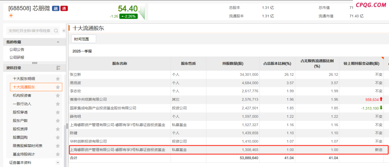Image resolution: width=389 pixels, height=167 pixels.
Task: Open the 股票回购 page
Action: [x=20, y=138]
